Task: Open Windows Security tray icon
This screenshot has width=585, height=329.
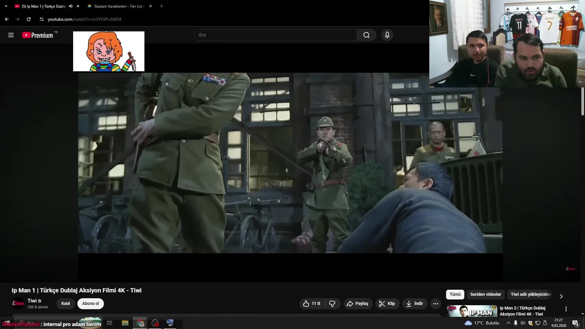Action: click(x=531, y=323)
